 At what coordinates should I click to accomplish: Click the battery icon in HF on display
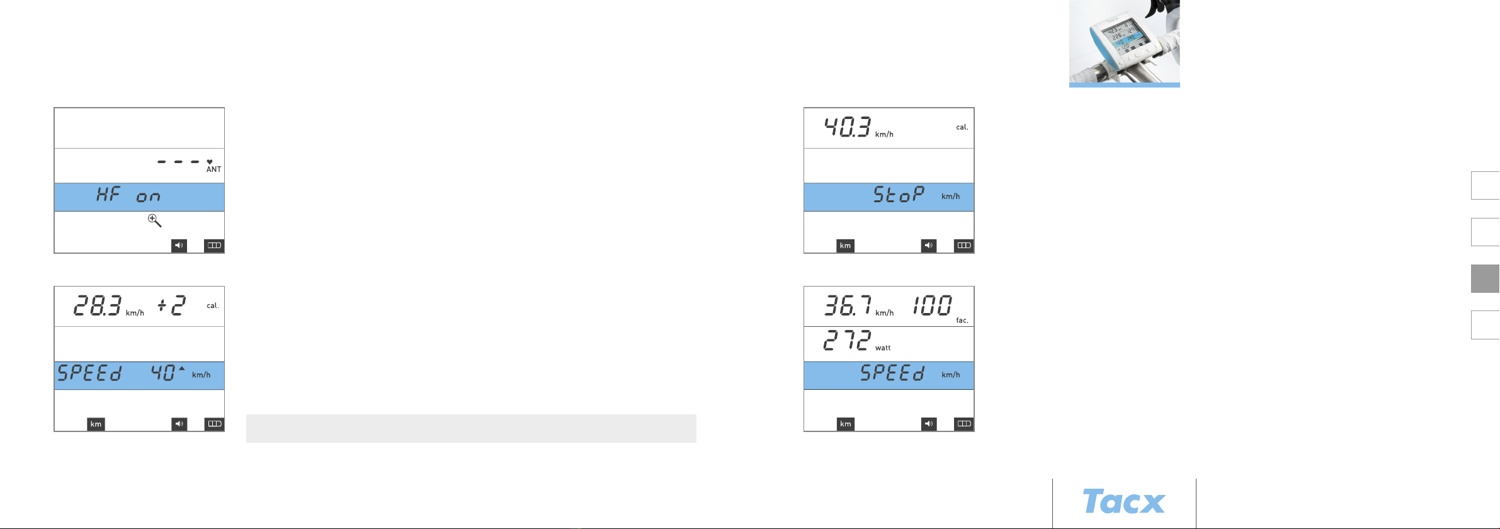(x=214, y=246)
